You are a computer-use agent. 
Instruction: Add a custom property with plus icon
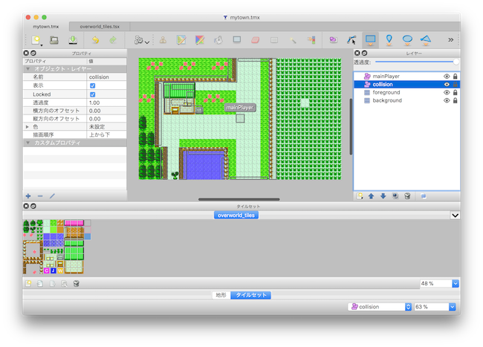pyautogui.click(x=28, y=196)
